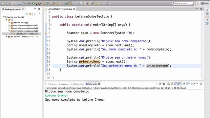Expand the com.loiane.cursojava.aula11 package

pyautogui.click(x=9, y=28)
